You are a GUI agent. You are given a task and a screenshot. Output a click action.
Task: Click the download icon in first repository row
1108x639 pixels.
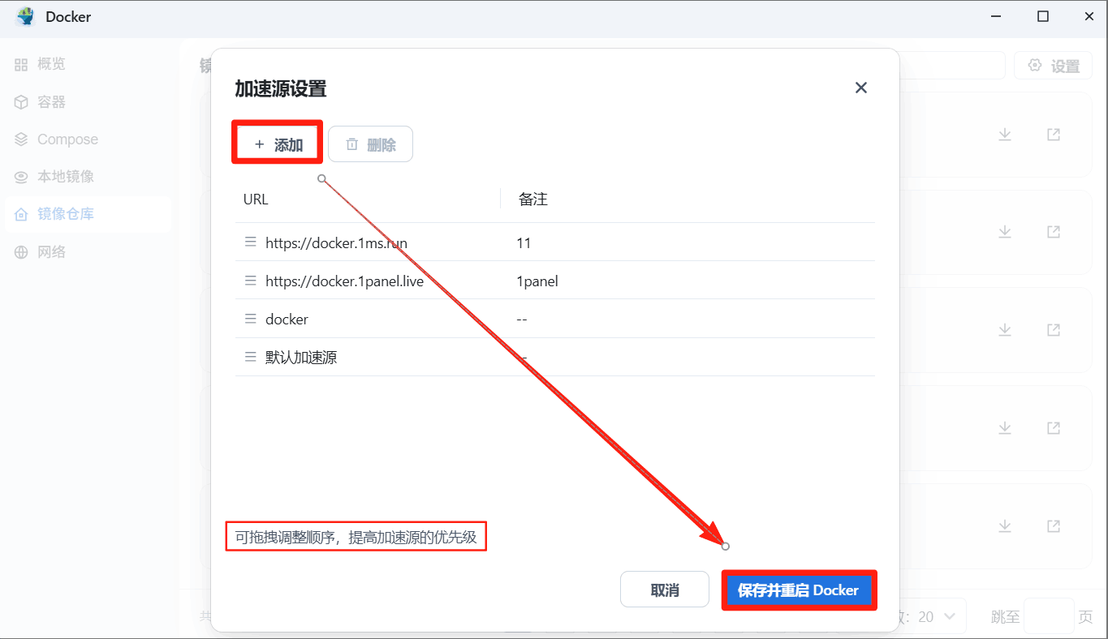coord(1005,134)
